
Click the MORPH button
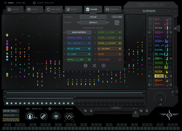tap(116, 108)
